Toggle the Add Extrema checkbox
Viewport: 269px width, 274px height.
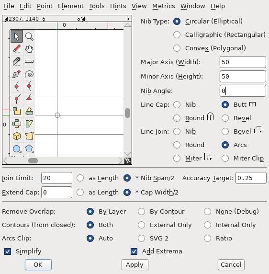pos(134,251)
